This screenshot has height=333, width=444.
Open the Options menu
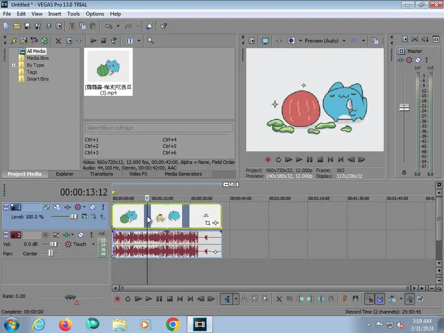click(x=95, y=13)
